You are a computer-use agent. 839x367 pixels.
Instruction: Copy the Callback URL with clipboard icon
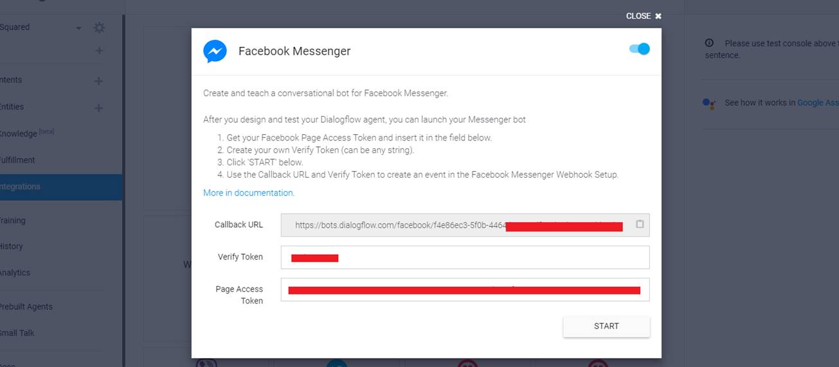pyautogui.click(x=640, y=225)
